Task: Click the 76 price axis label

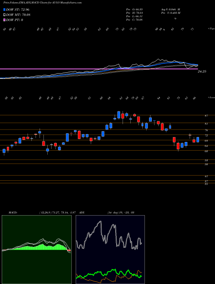Action: 206,130
